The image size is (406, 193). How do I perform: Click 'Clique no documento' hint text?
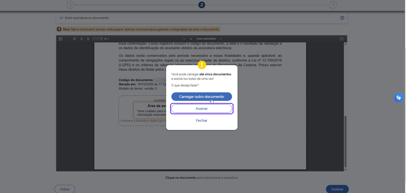(181, 178)
